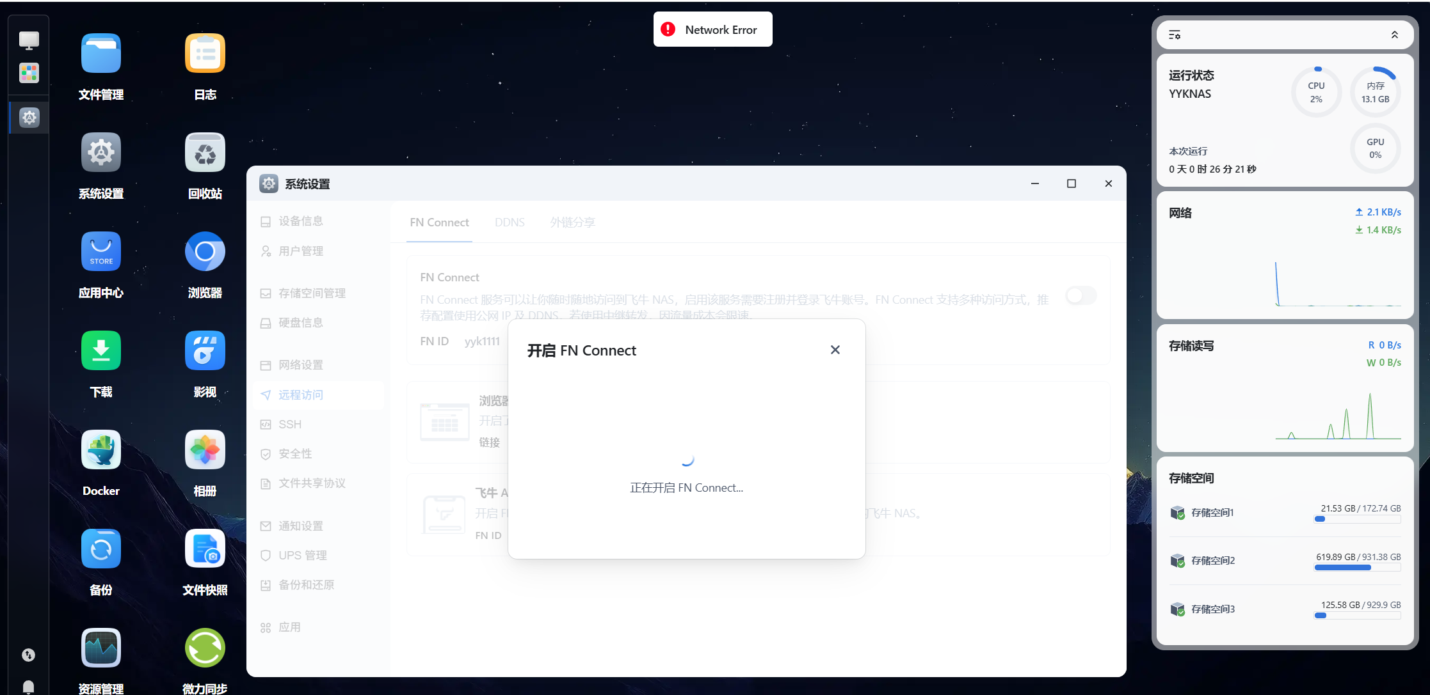The width and height of the screenshot is (1430, 695).
Task: Open widget panel settings icon
Action: pos(1175,35)
